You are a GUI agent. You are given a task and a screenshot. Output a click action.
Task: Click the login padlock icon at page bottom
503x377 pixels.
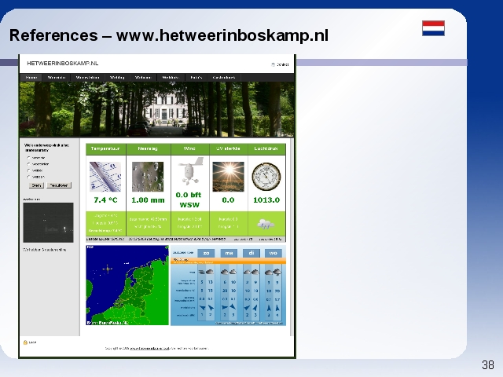point(25,342)
